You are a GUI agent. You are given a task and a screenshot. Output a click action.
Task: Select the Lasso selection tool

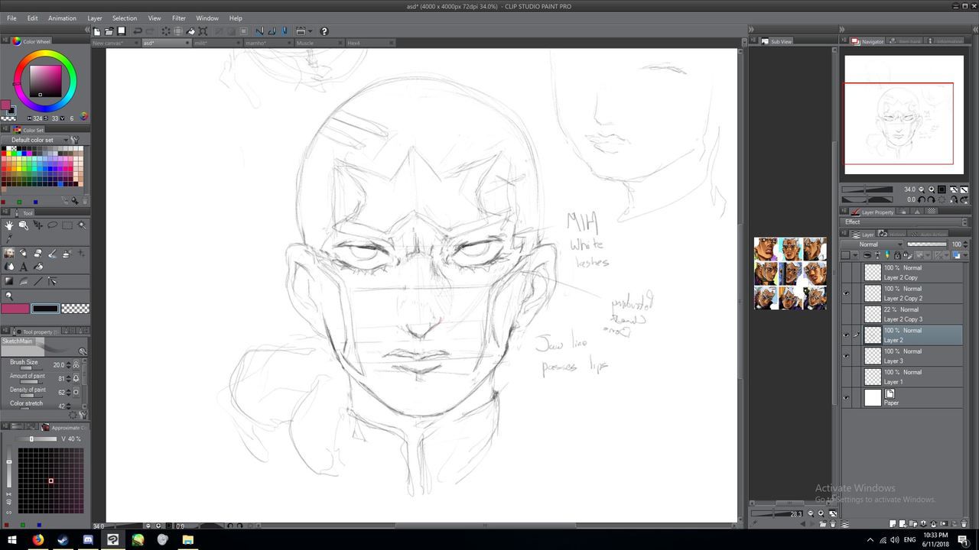tap(53, 225)
